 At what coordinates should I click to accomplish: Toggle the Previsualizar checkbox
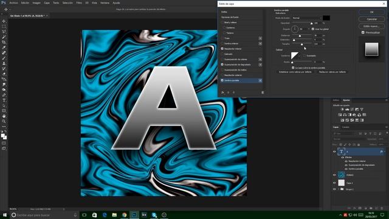pos(363,32)
